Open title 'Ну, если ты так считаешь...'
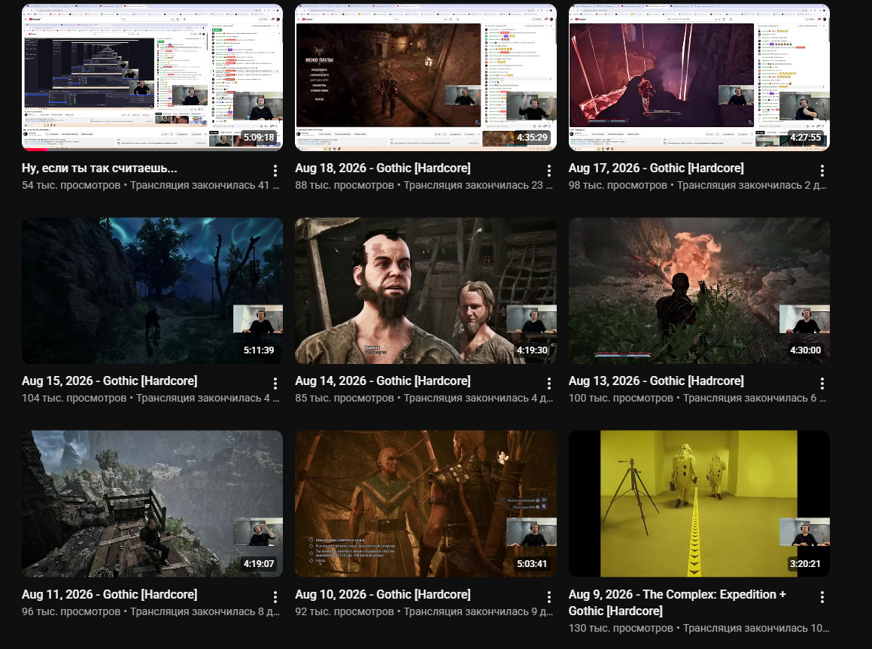872x649 pixels. coord(99,168)
